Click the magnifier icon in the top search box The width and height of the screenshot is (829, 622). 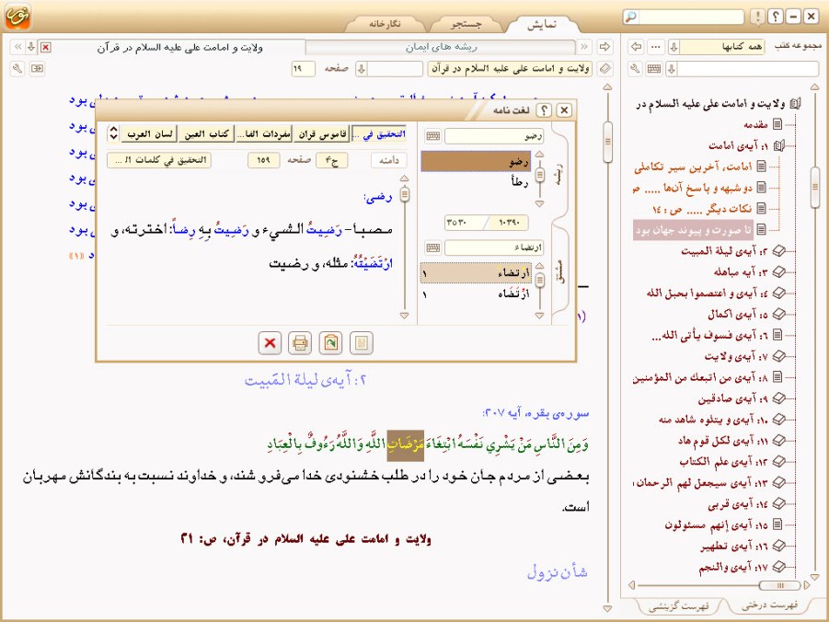(631, 17)
